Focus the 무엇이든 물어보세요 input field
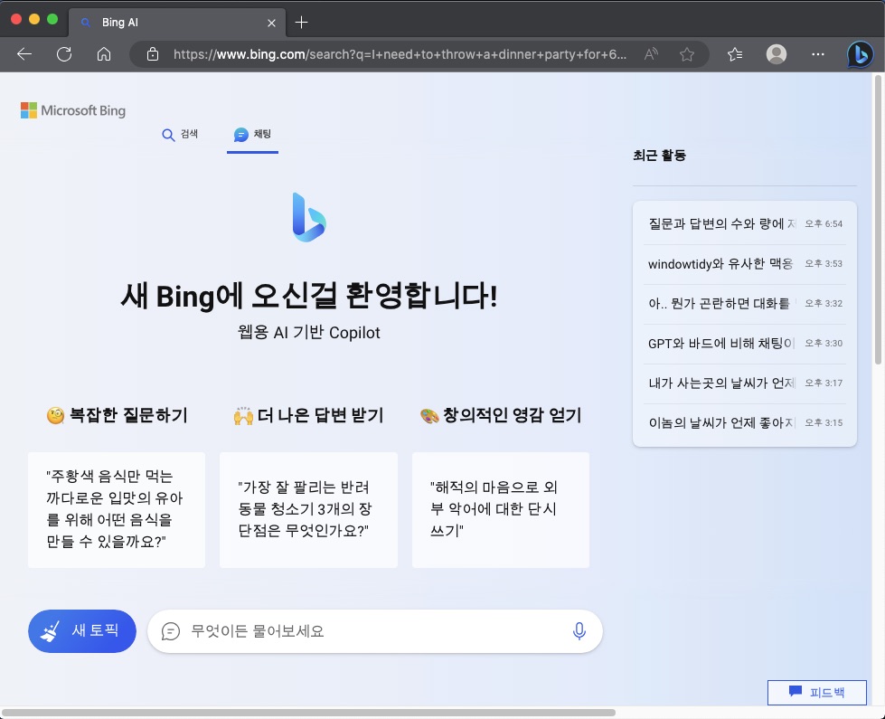Screen dimensions: 885x719 [375, 631]
